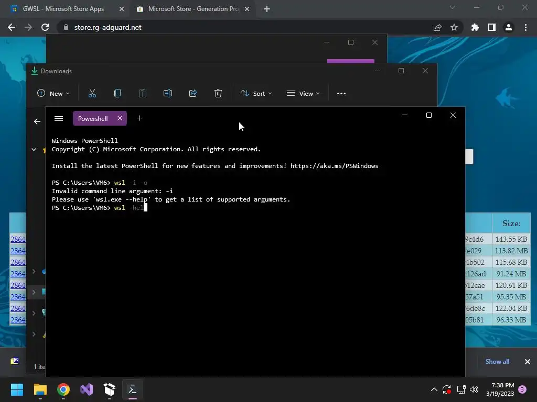Toggle the Chrome side panel
Image resolution: width=537 pixels, height=402 pixels.
coord(492,27)
